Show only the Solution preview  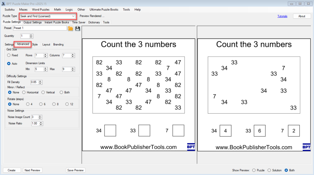point(269,170)
